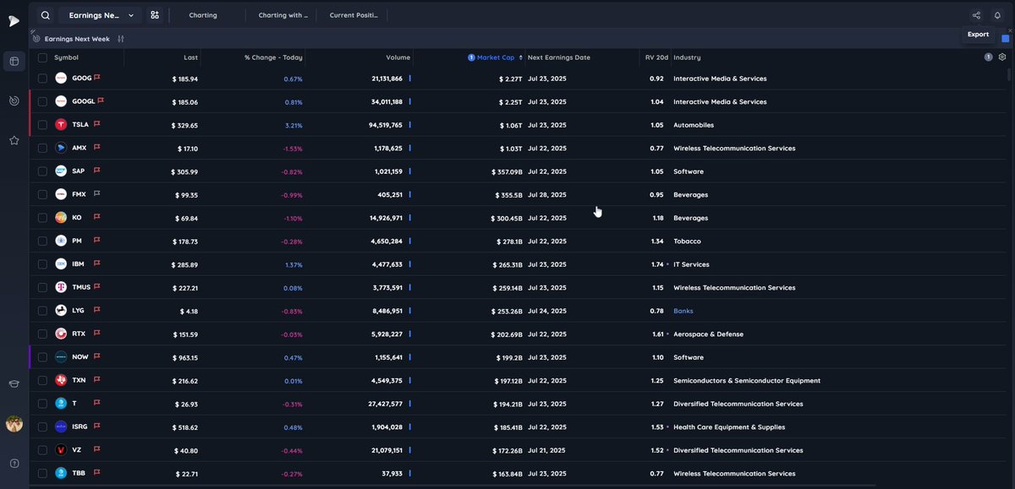Open the filter sliders next to Earnings Next Week
The width and height of the screenshot is (1015, 489).
121,39
